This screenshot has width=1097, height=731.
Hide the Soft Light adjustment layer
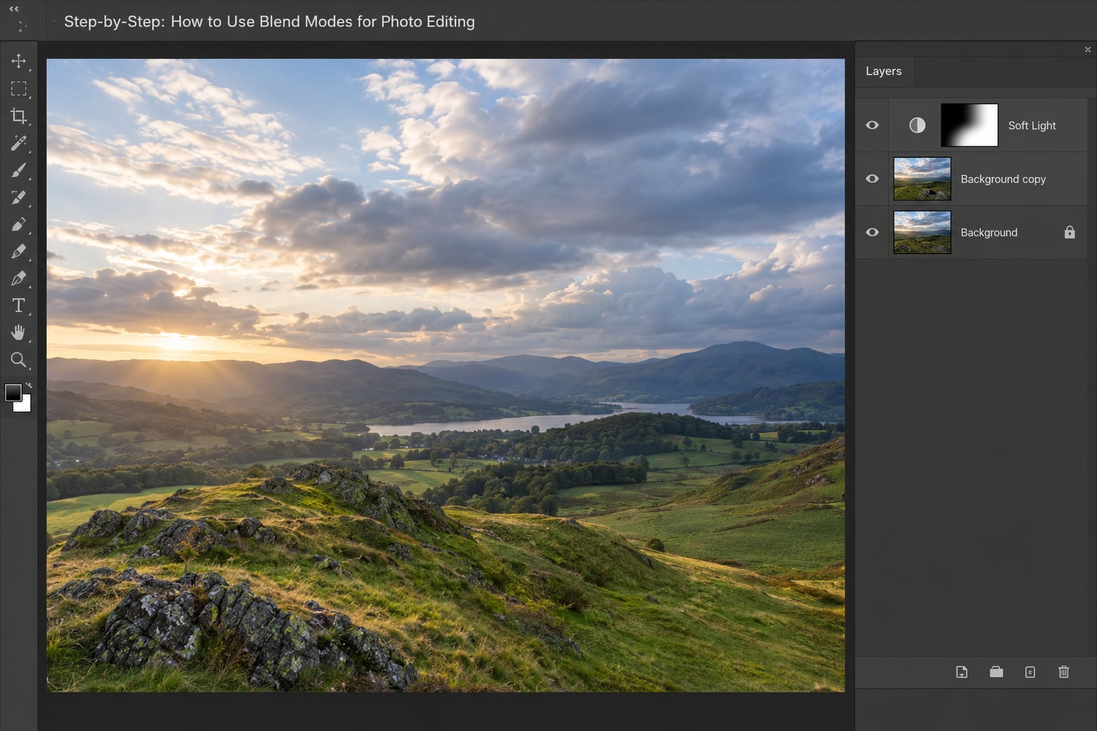pos(872,125)
